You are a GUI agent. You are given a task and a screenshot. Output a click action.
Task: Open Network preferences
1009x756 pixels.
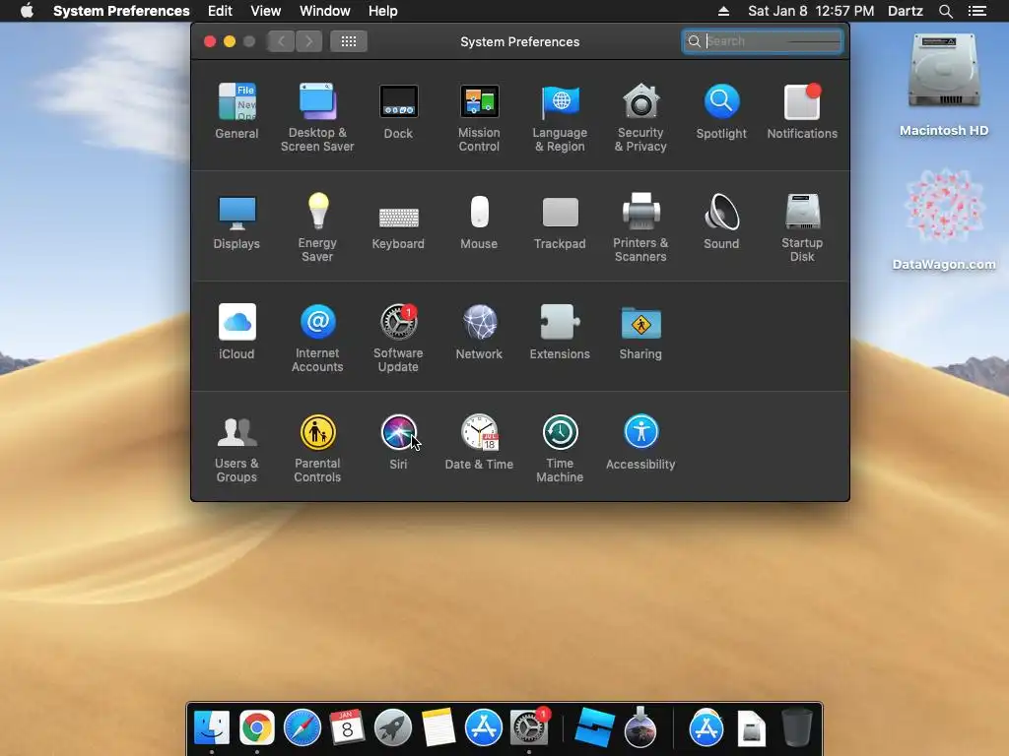click(479, 332)
